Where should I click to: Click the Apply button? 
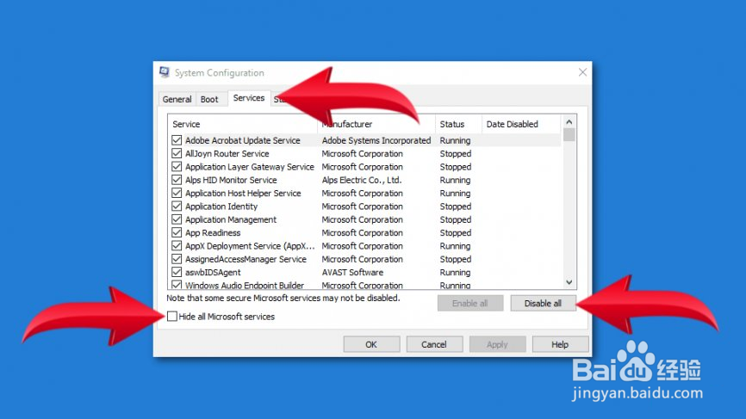point(497,344)
